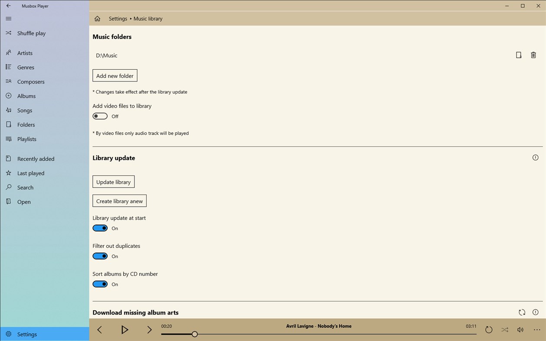Collapse the navigation pane with hamburger menu
The height and width of the screenshot is (341, 546).
coord(8,19)
